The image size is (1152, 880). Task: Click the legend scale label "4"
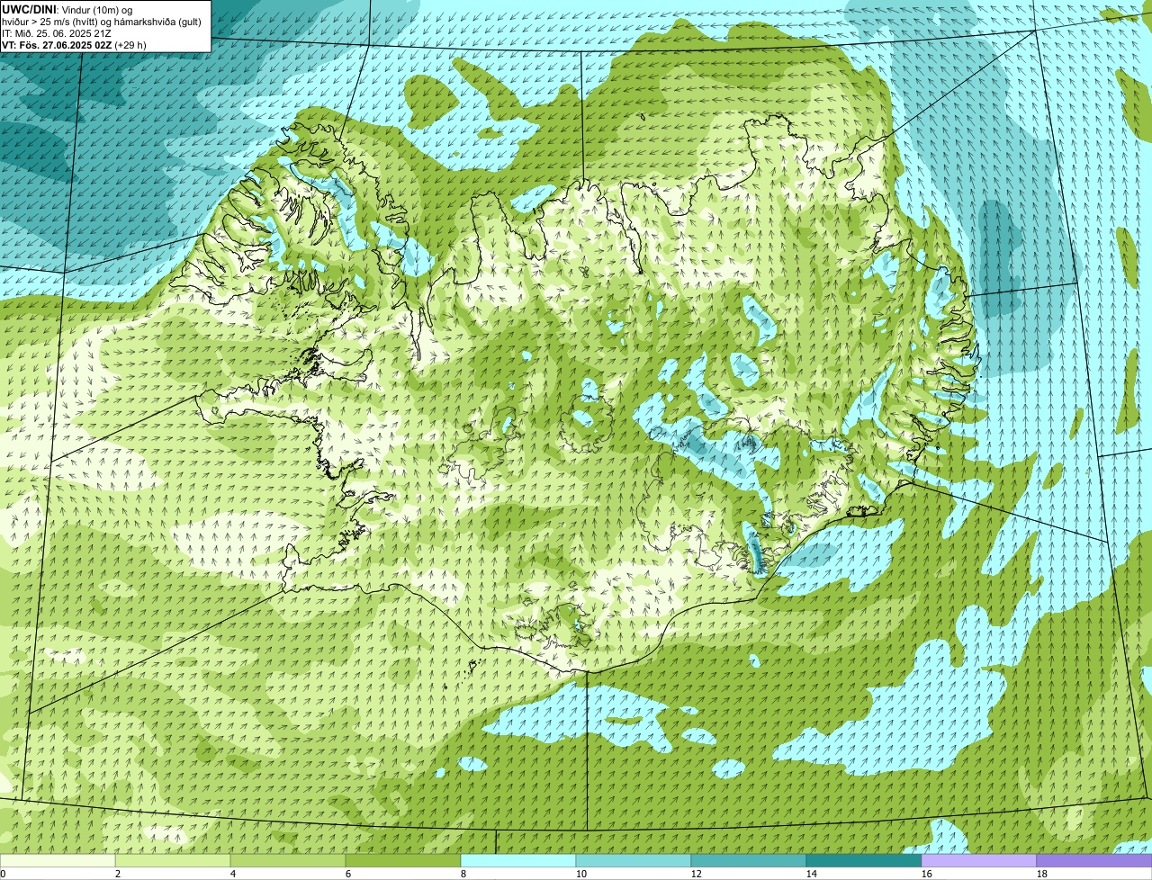[233, 874]
